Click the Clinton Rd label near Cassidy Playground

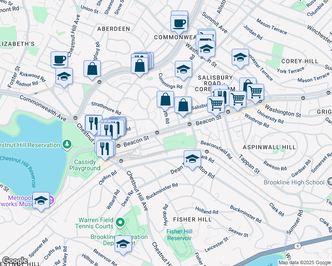tap(108, 178)
